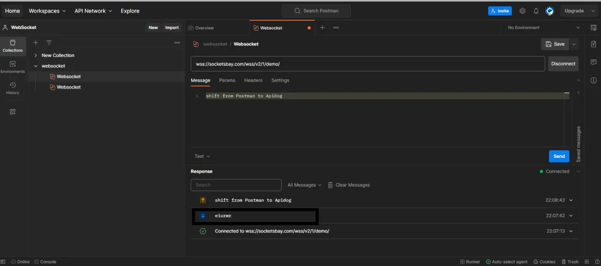Open the Collections sidebar panel
This screenshot has width=601, height=266.
point(12,46)
